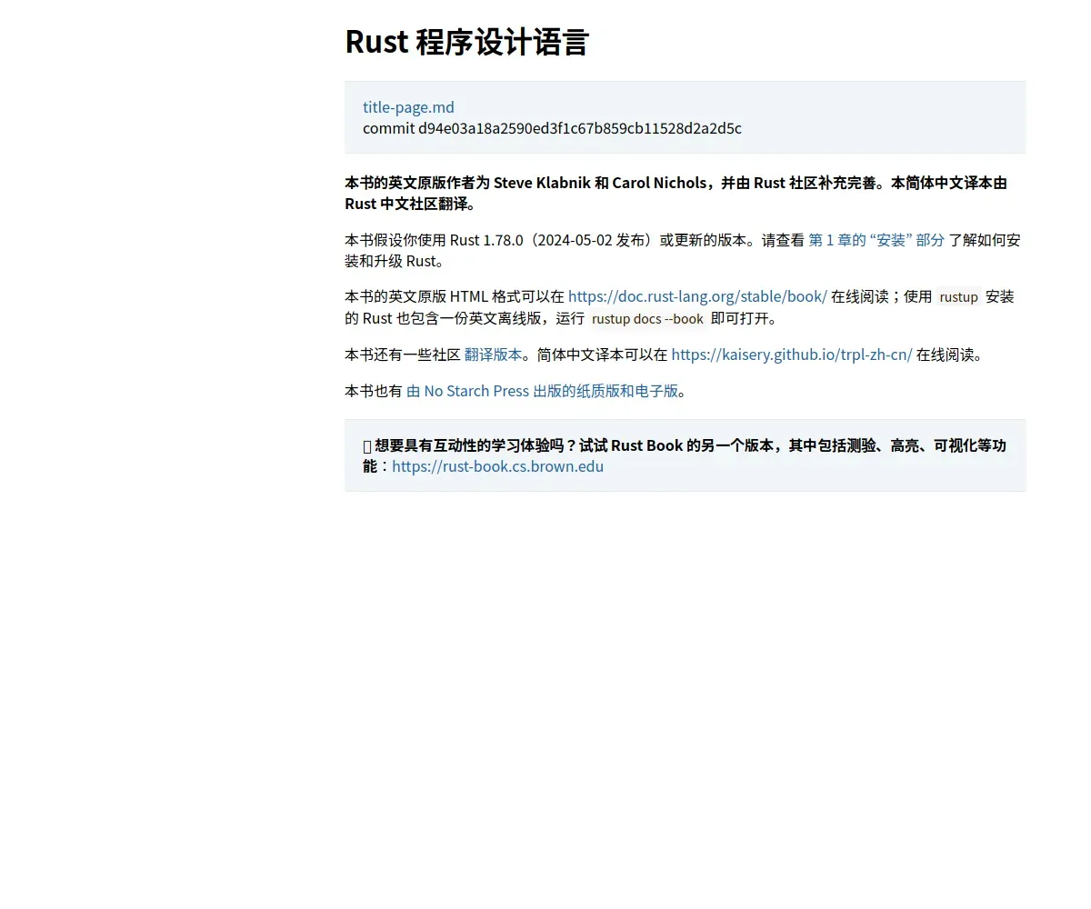Click the inline code "rustup docs --book"
Screen dimensions: 1091x909
coord(647,319)
